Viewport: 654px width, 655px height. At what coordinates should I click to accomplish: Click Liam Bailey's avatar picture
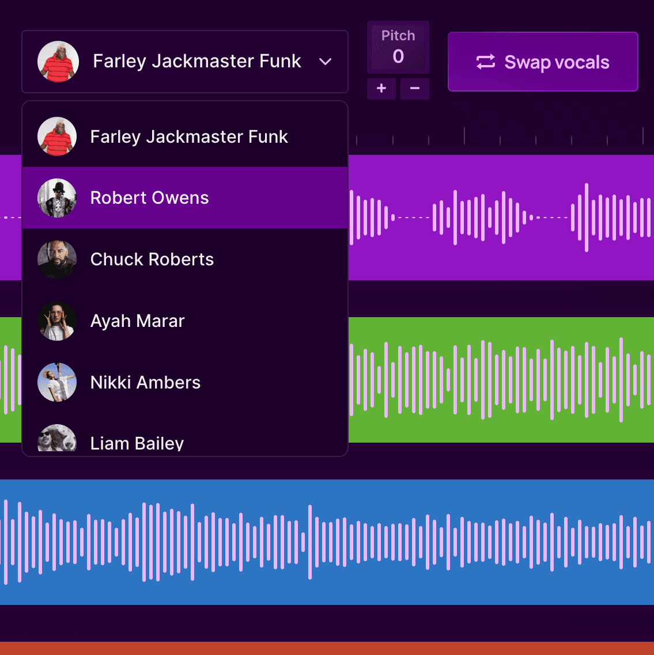pyautogui.click(x=57, y=439)
